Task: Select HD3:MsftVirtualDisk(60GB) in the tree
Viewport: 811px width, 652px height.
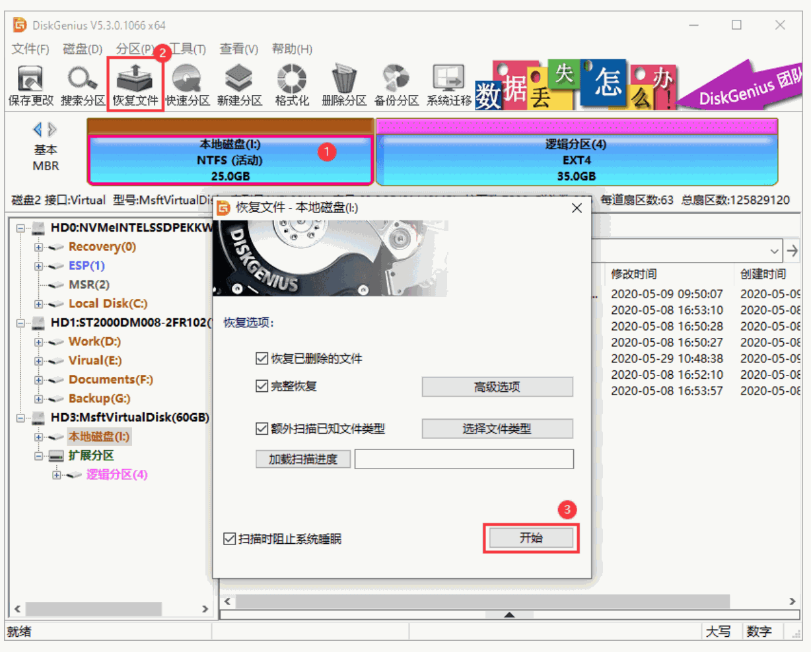Action: [130, 418]
